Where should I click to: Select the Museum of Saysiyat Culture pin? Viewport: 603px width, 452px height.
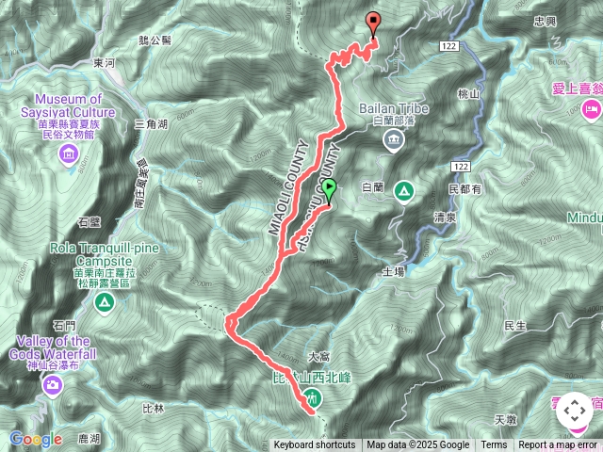click(69, 154)
